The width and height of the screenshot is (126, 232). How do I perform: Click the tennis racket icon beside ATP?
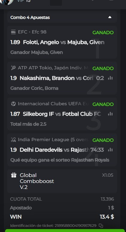coord(13,68)
